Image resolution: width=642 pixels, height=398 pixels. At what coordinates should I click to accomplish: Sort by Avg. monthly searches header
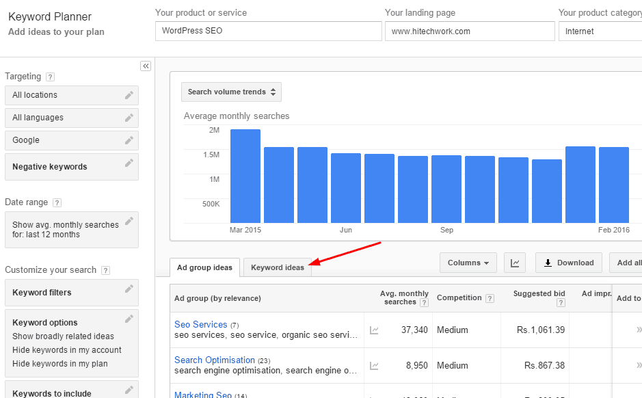pyautogui.click(x=404, y=297)
